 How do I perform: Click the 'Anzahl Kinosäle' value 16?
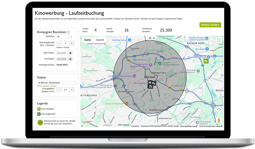[x=126, y=30]
